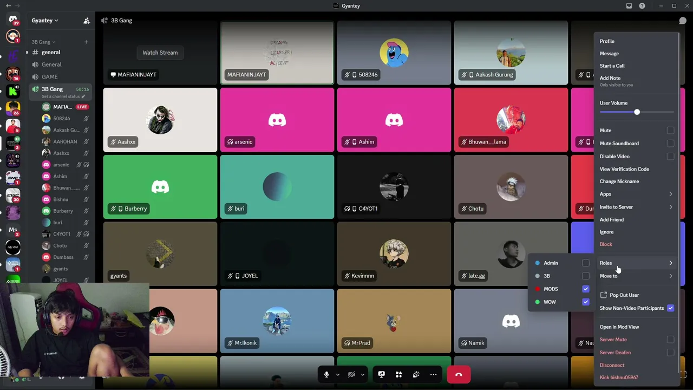Viewport: 693px width, 390px height.
Task: Open the green K server icon
Action: [x=13, y=91]
